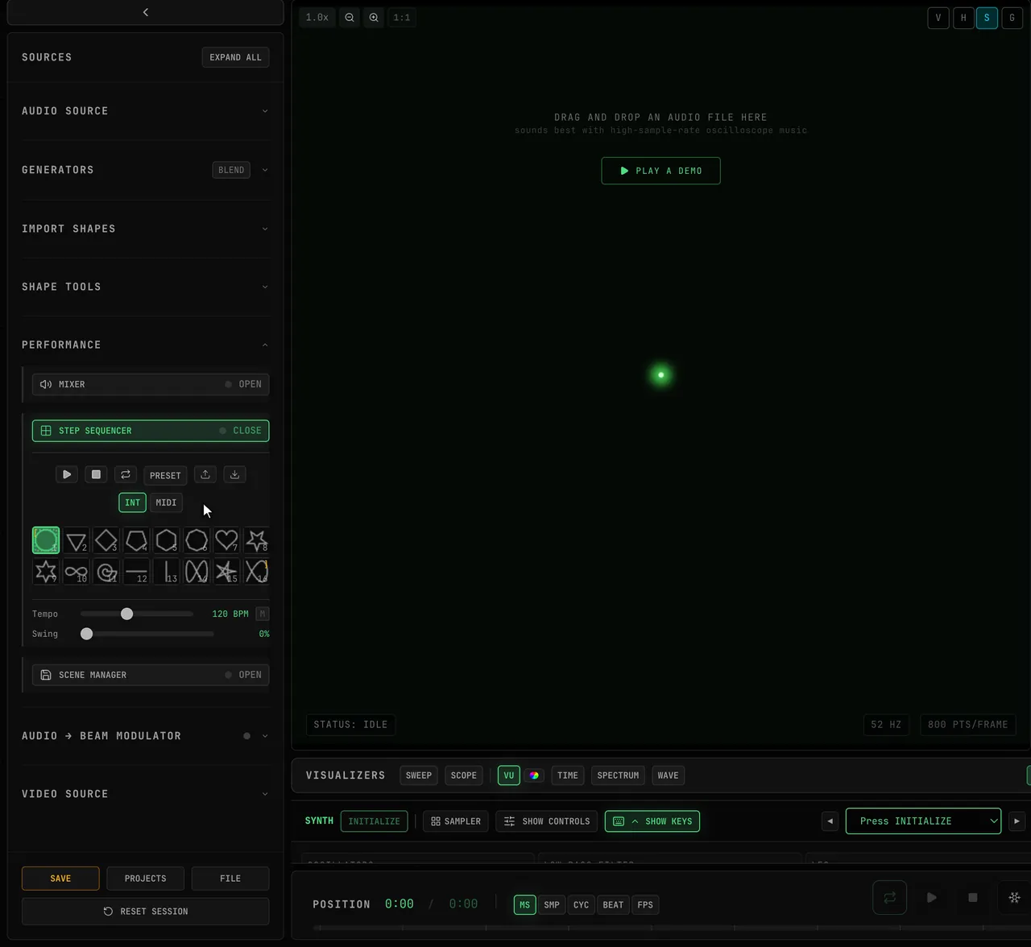Toggle the S view mode button

pyautogui.click(x=987, y=18)
